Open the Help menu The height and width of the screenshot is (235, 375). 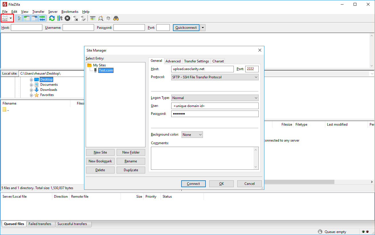(x=86, y=12)
